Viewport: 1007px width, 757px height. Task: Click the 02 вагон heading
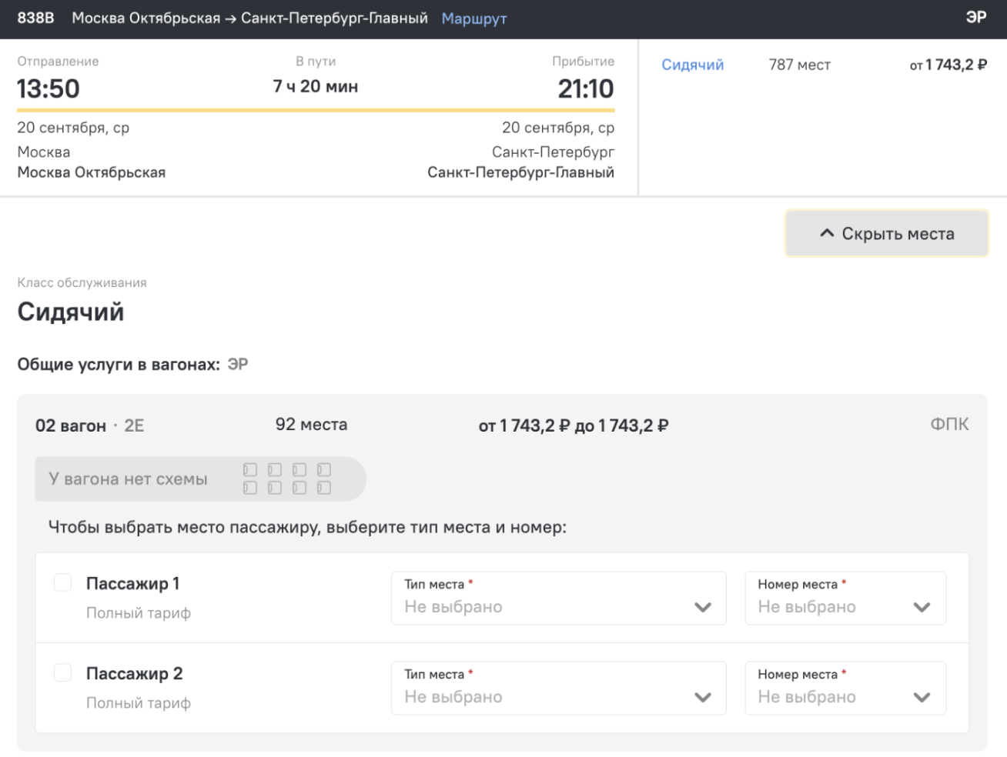click(x=71, y=425)
